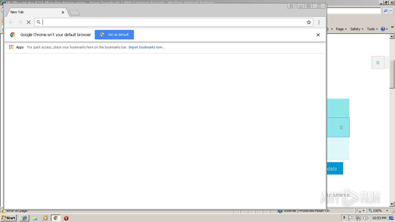Close the New Tab tab
The image size is (395, 222).
coord(63,12)
